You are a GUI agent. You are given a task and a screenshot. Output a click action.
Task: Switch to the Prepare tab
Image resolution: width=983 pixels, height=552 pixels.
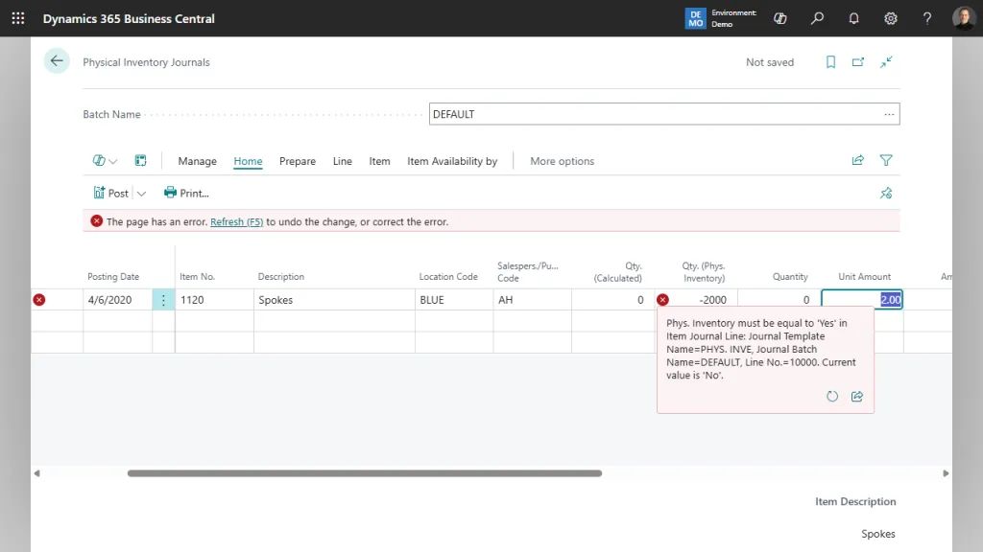point(297,161)
